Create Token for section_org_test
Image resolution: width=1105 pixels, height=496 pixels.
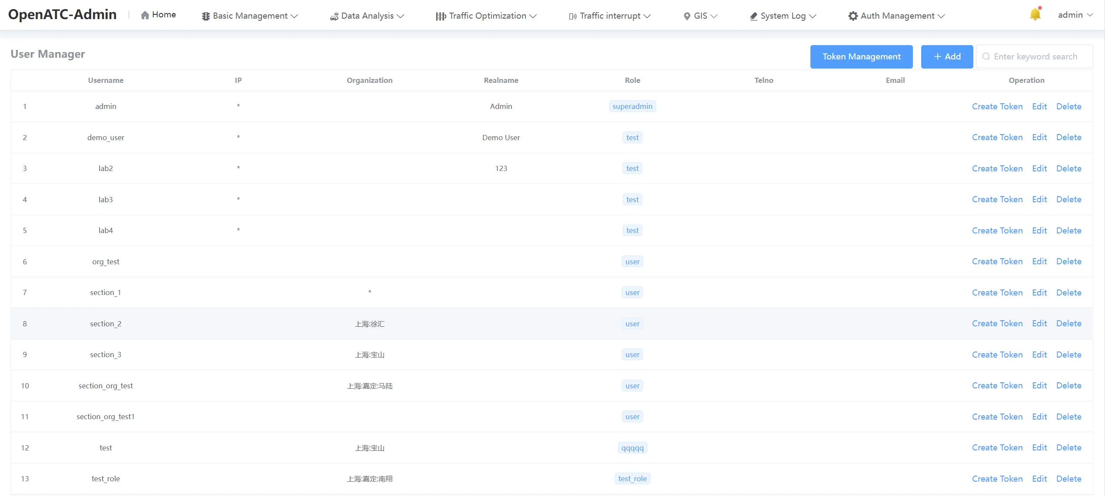pyautogui.click(x=997, y=386)
